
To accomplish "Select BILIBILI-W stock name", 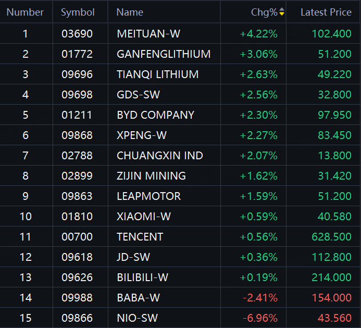I will 143,277.
